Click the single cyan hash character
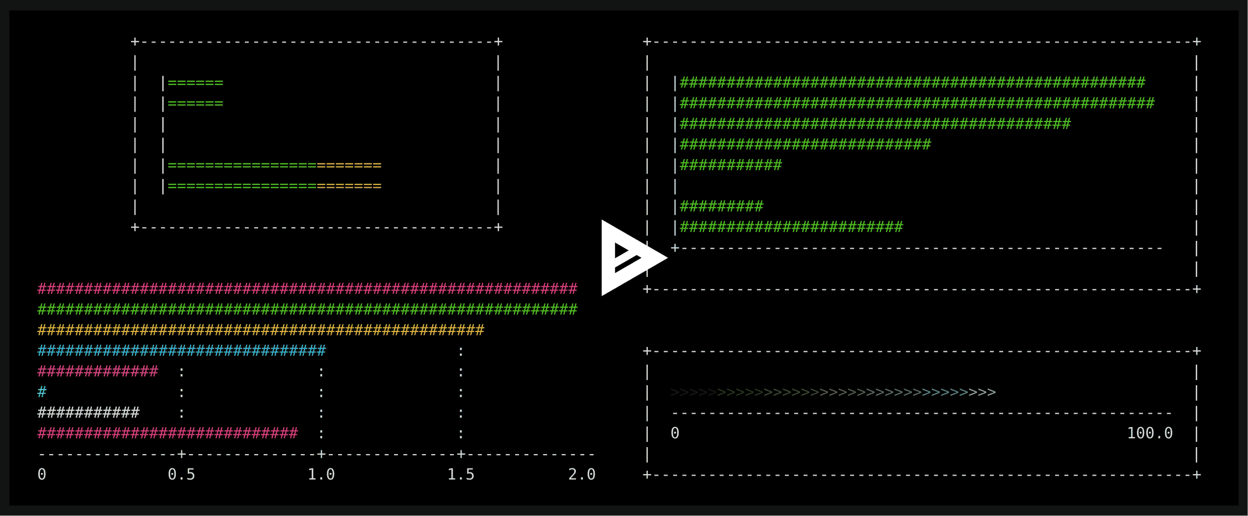 tap(42, 392)
